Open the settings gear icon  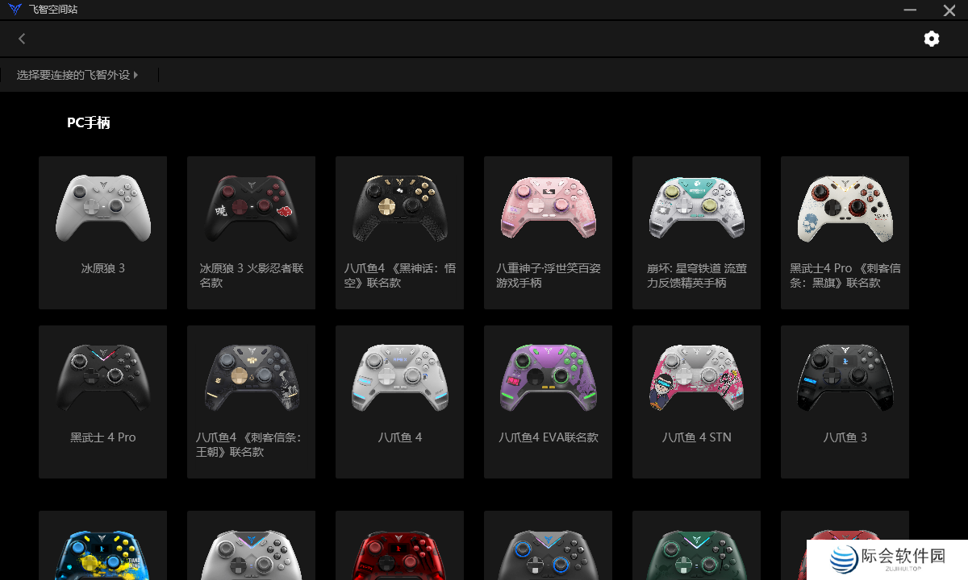[932, 39]
